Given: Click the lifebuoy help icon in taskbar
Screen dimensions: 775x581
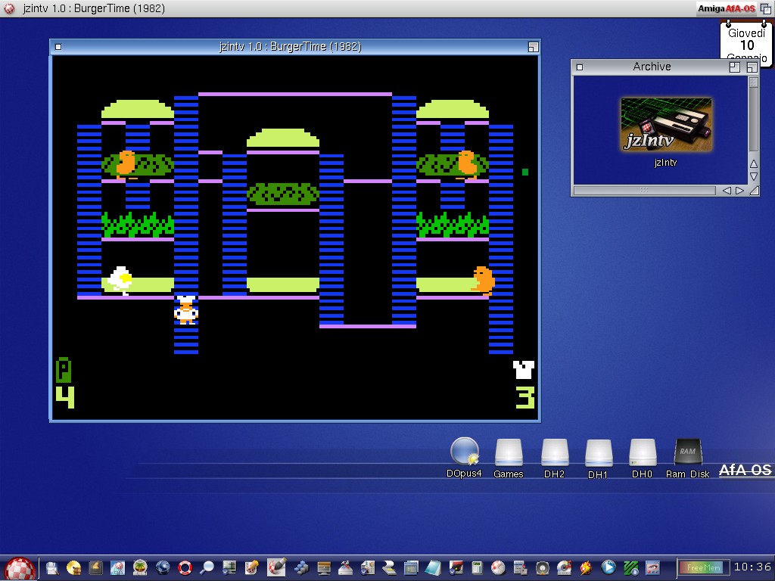Looking at the screenshot, I should [x=185, y=567].
